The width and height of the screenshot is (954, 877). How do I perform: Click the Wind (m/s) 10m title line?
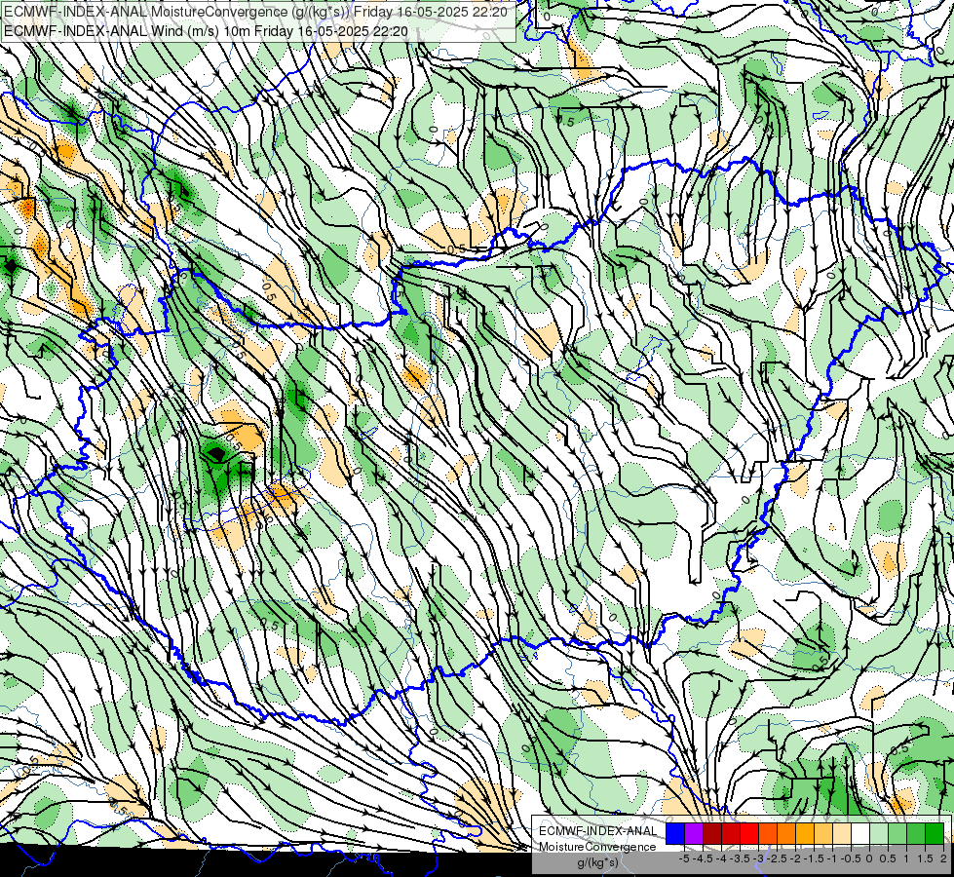pyautogui.click(x=206, y=31)
